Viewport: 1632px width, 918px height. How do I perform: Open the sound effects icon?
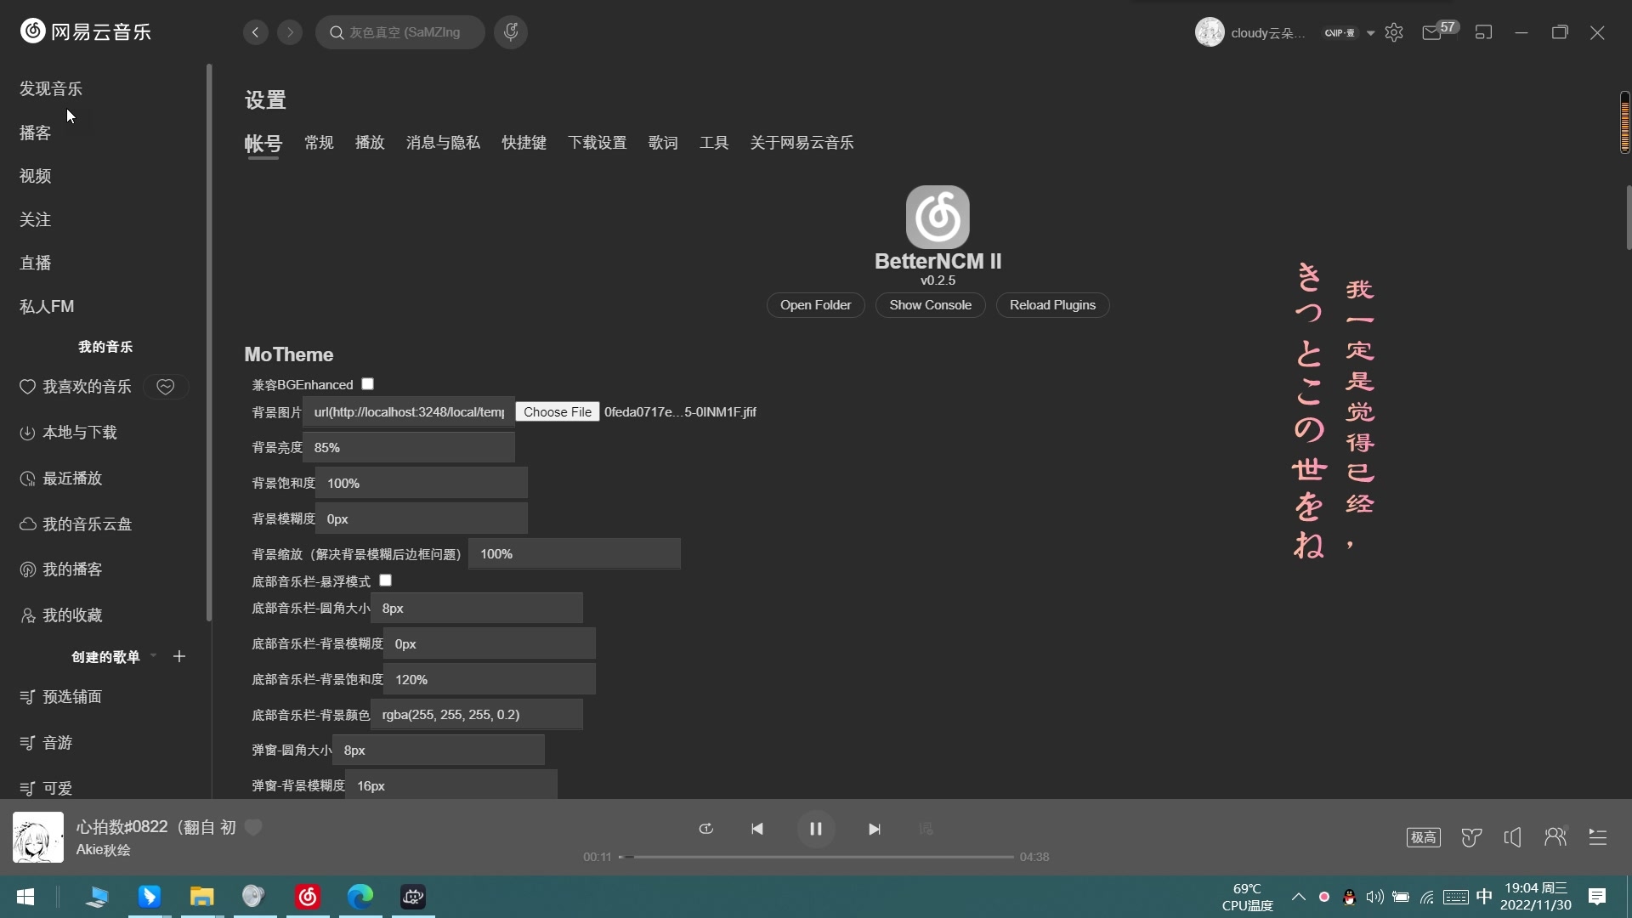coord(1471,837)
